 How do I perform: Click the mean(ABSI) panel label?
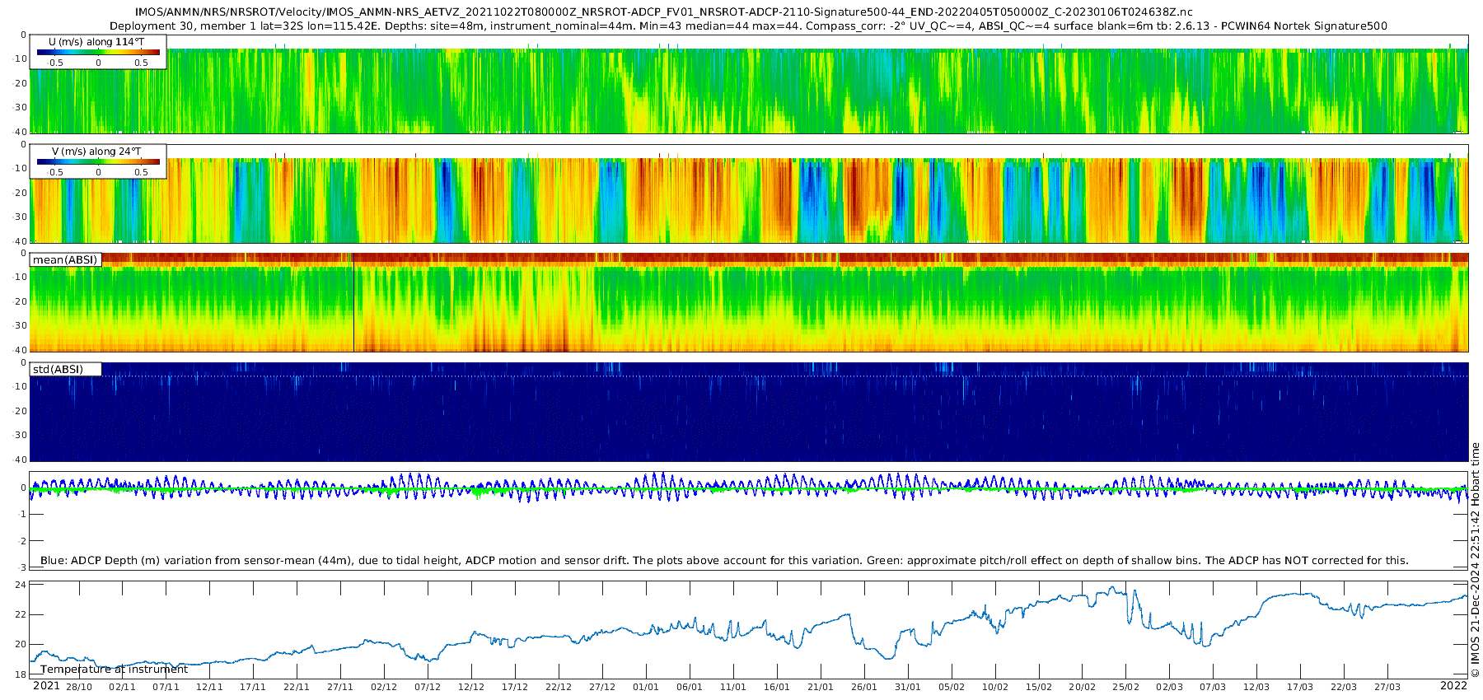pos(65,260)
